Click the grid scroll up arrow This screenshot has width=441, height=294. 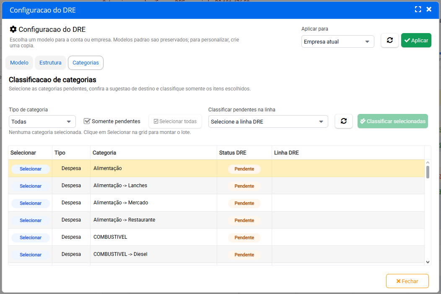click(x=428, y=162)
